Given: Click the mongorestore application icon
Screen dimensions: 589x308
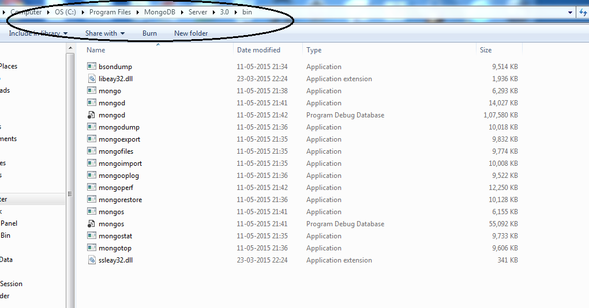Looking at the screenshot, I should [x=92, y=199].
